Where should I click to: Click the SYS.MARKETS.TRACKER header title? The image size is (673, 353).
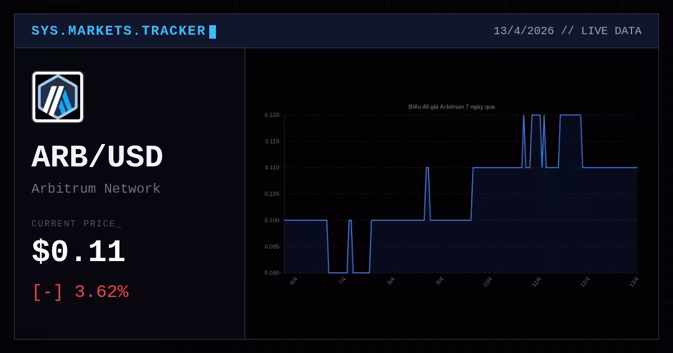pos(118,31)
